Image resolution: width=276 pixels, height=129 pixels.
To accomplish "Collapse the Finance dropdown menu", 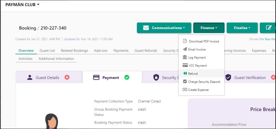I will point(209,28).
